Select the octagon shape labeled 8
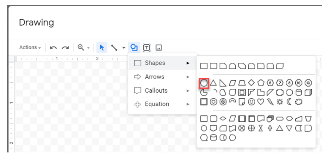323x155 pixels. [x=289, y=83]
